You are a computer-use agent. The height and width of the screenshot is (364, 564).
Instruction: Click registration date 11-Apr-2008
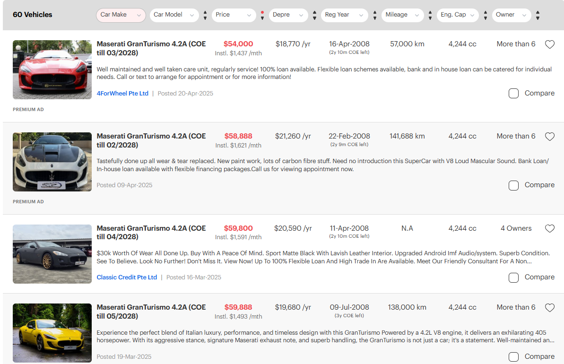(x=349, y=228)
